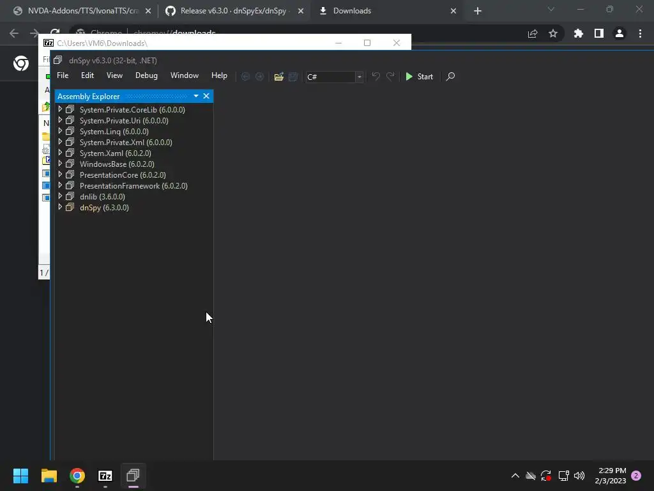Screen dimensions: 654x491
Task: Click the Redo toolbar icon
Action: (x=390, y=77)
